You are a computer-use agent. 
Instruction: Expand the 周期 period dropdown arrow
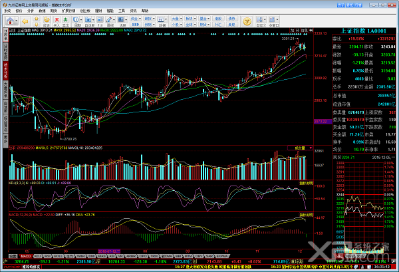[81, 19]
